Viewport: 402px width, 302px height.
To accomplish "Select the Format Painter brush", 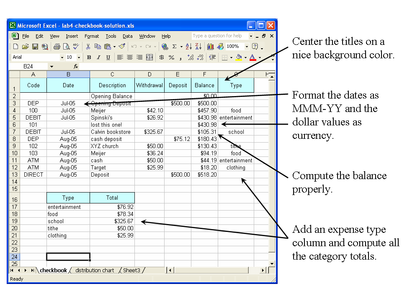I will 122,47.
